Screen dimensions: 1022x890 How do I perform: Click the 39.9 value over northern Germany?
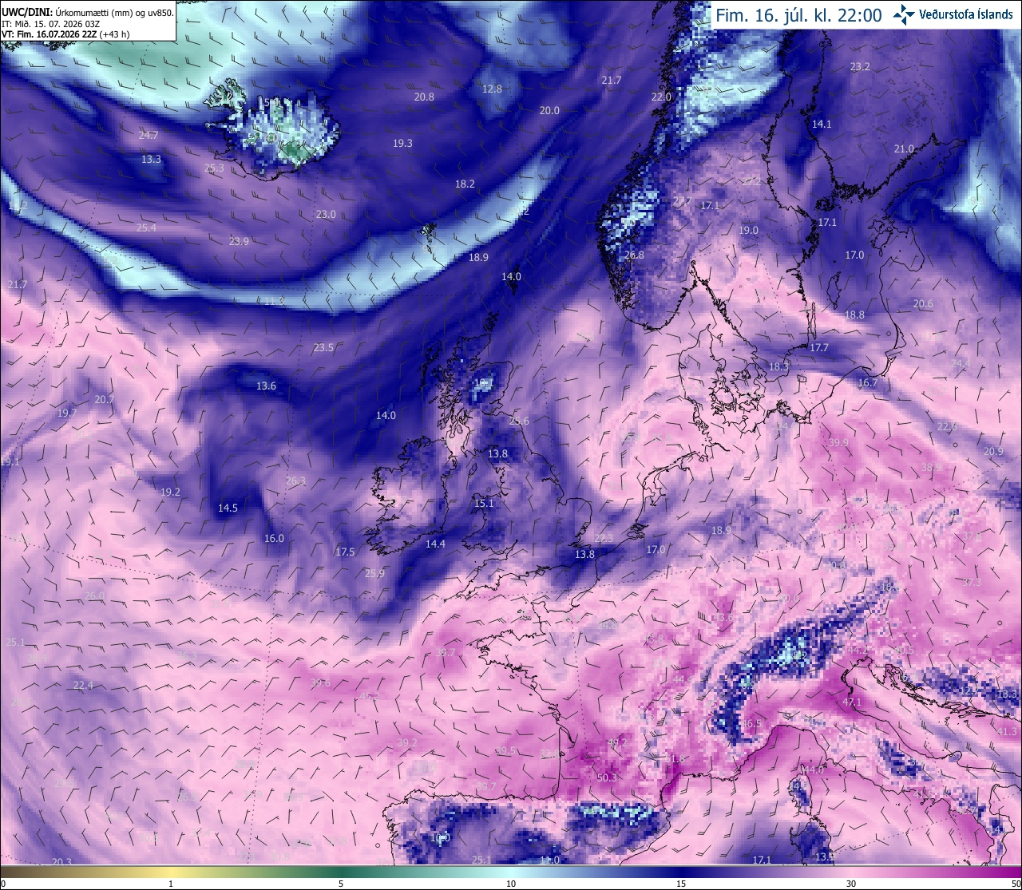coord(838,442)
